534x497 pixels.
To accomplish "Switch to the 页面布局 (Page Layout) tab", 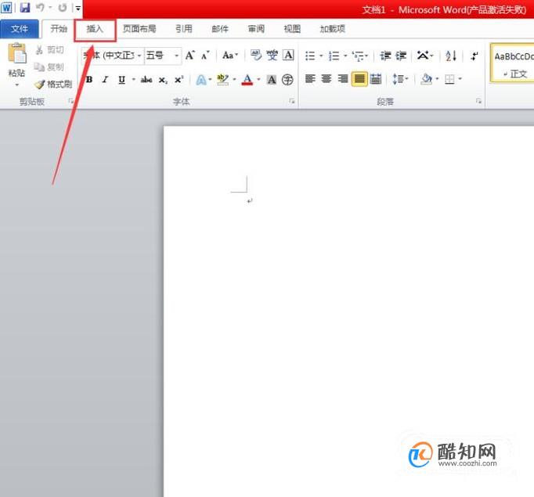I will coord(139,29).
